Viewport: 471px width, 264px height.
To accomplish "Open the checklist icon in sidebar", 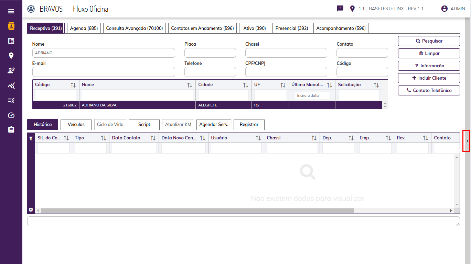I will (x=11, y=100).
